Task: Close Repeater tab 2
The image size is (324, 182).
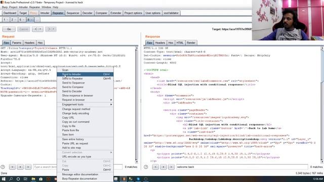Action: coord(15,20)
